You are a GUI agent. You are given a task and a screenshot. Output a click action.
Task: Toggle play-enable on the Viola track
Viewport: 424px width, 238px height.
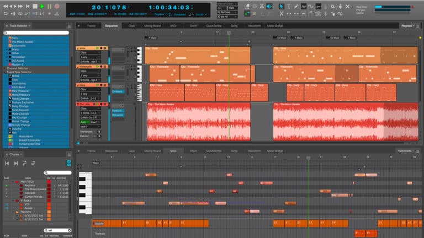point(97,48)
